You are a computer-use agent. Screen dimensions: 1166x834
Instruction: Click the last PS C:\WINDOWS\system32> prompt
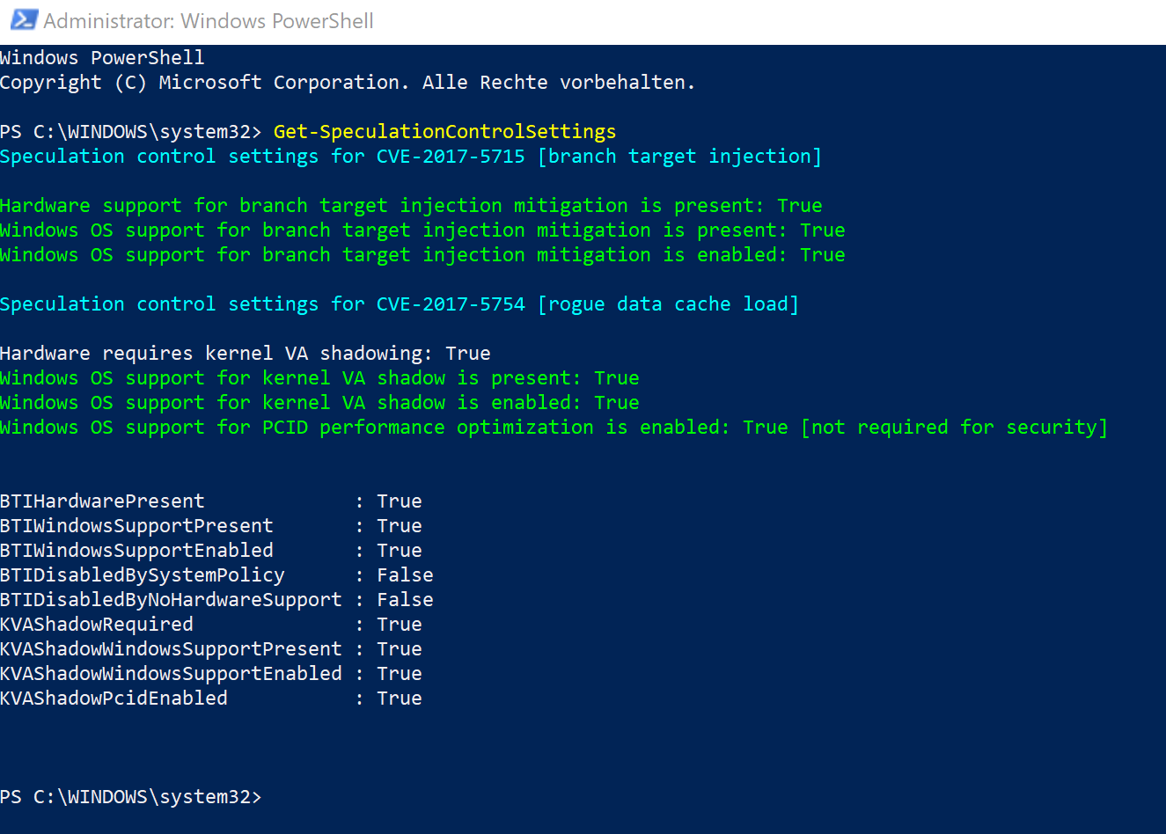pos(130,797)
